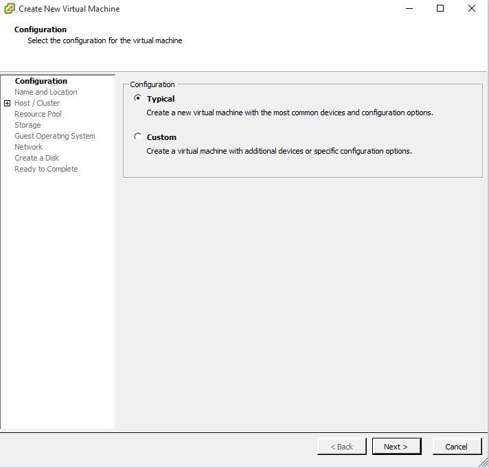This screenshot has height=468, width=489.
Task: Select the Ready to Complete step
Action: (46, 169)
